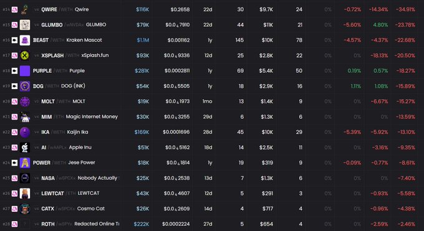The height and width of the screenshot is (231, 424).
Task: Click the DEX icon in IKA row
Action: coord(14,132)
